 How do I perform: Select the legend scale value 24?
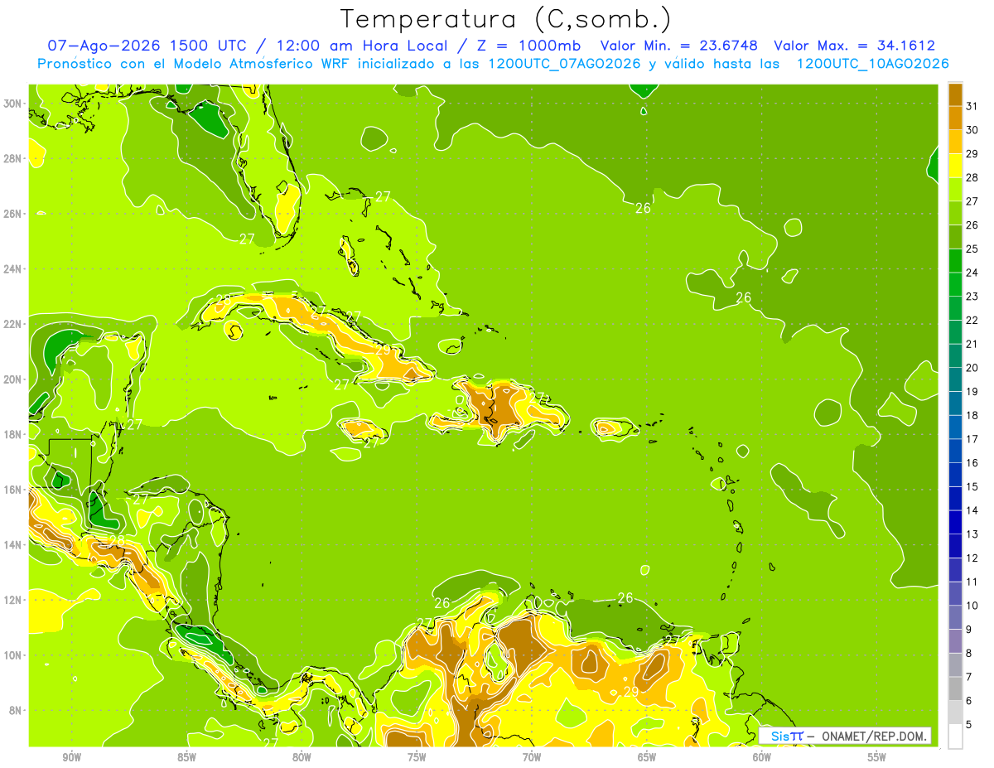972,273
